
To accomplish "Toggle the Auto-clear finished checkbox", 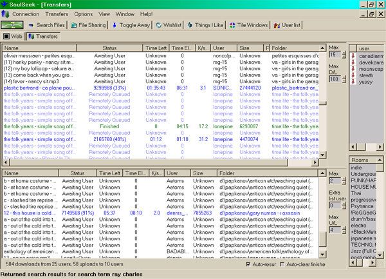I will pyautogui.click(x=282, y=264).
